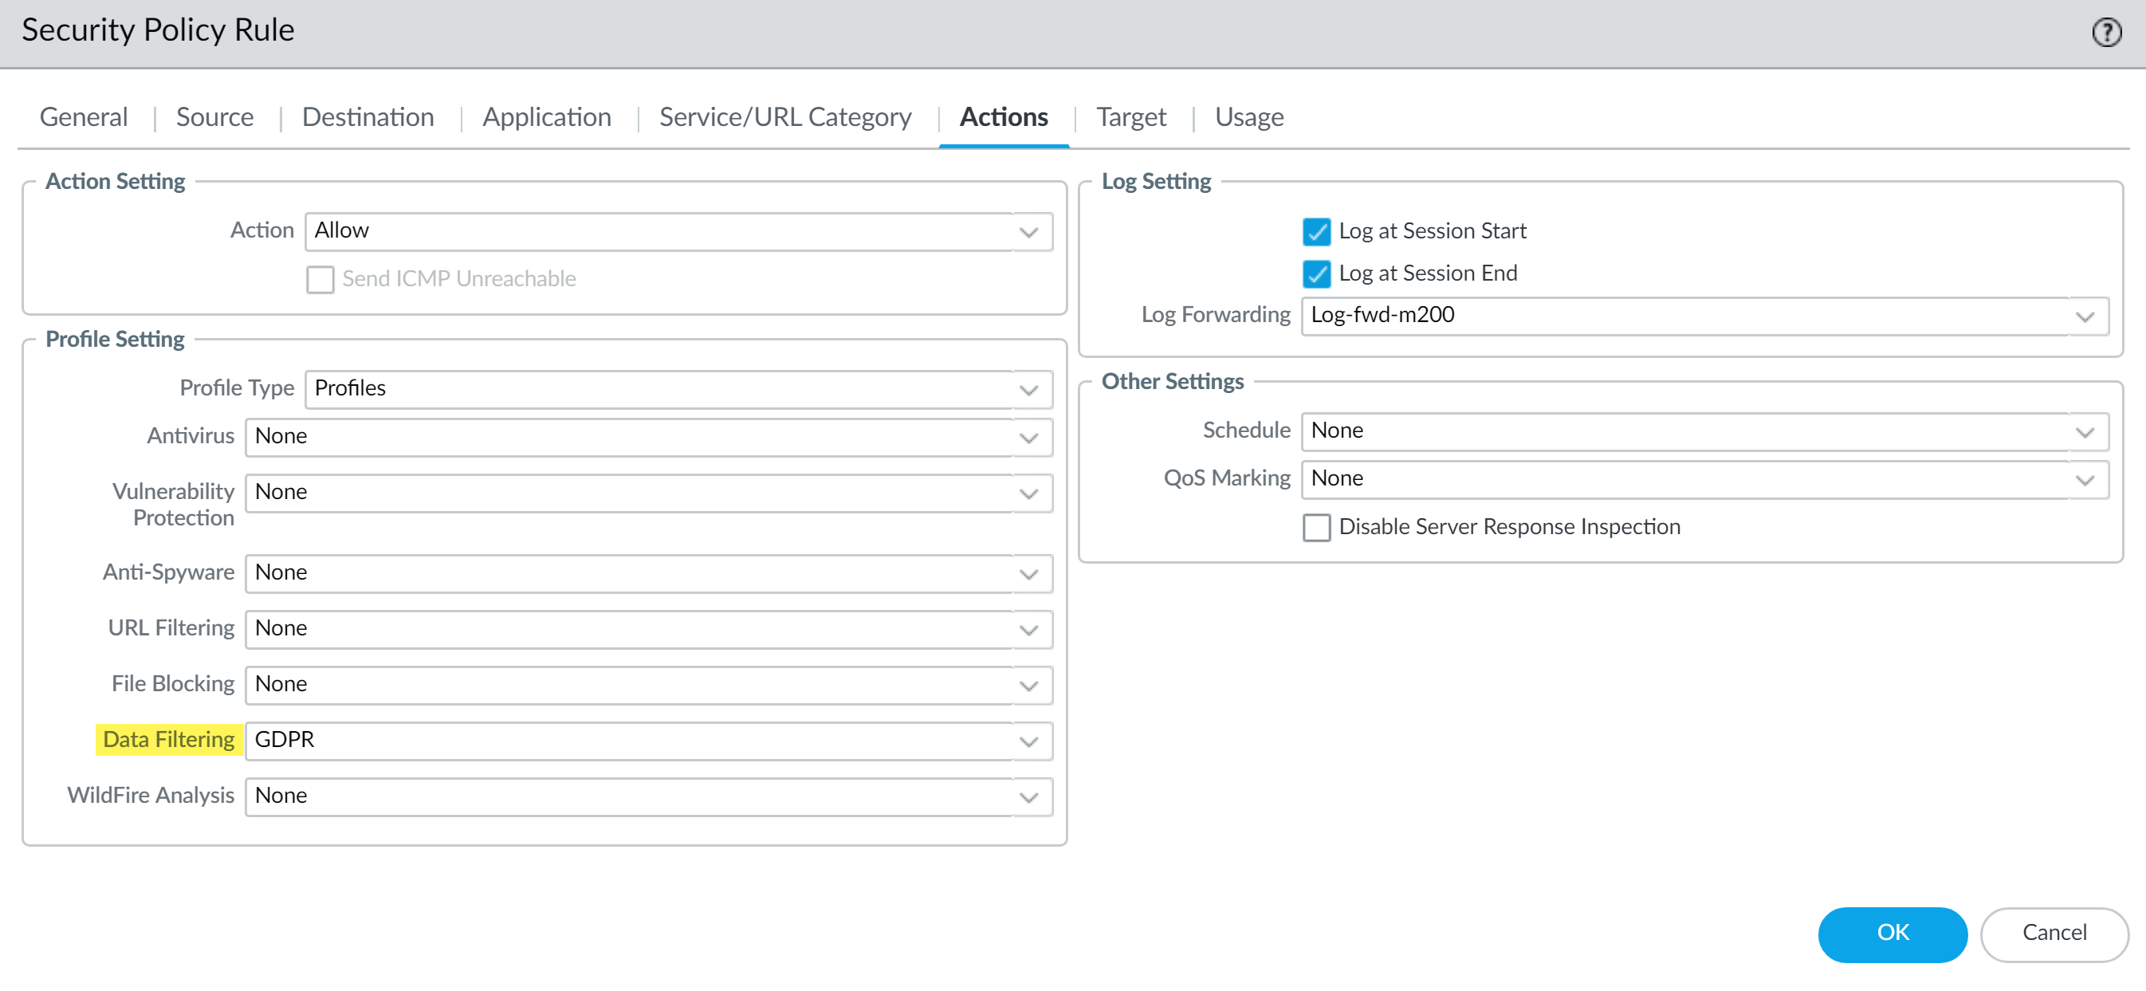Click the help question mark icon
Viewport: 2146px width, 991px height.
coord(2106,33)
